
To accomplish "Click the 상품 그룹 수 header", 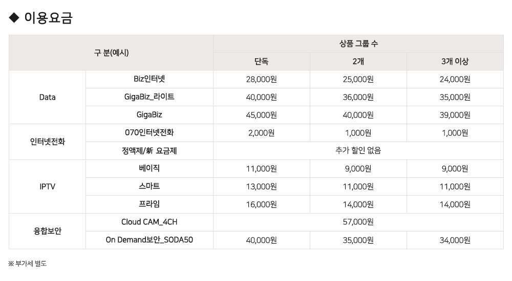I will coord(358,44).
